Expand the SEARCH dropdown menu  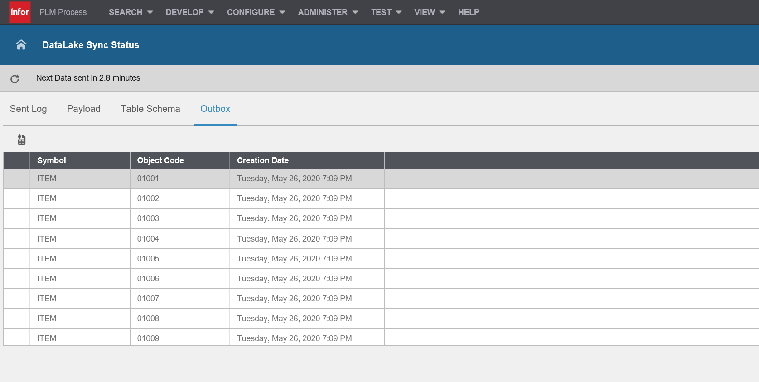(x=131, y=12)
